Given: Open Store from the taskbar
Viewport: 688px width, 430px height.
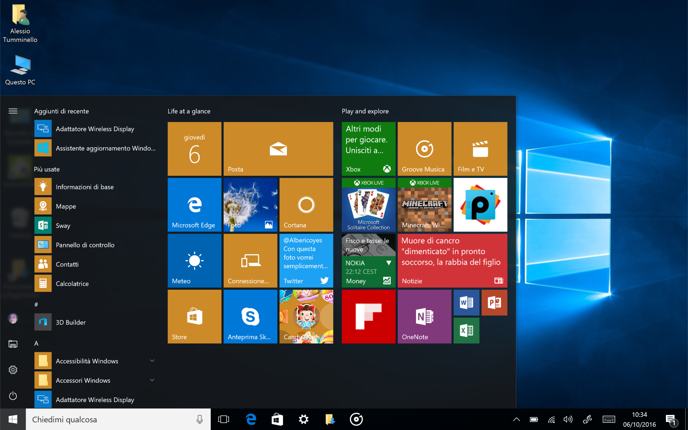Looking at the screenshot, I should [x=277, y=419].
